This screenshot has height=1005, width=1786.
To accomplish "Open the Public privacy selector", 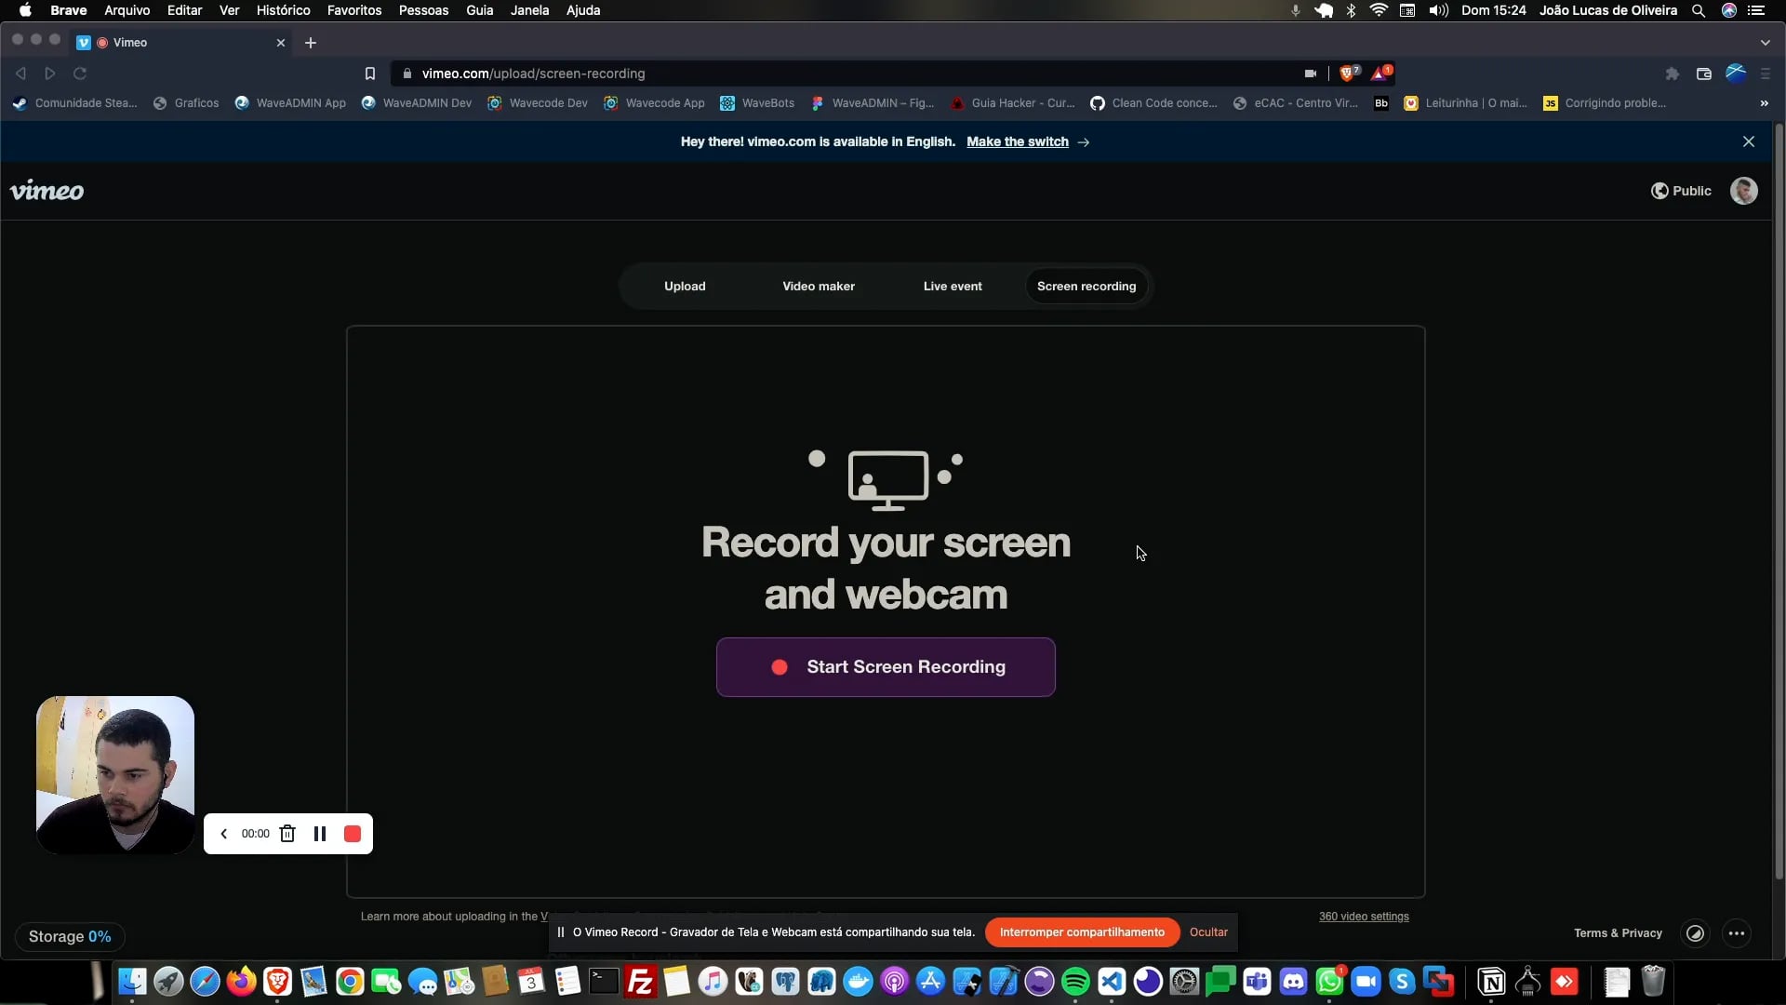I will click(x=1681, y=191).
